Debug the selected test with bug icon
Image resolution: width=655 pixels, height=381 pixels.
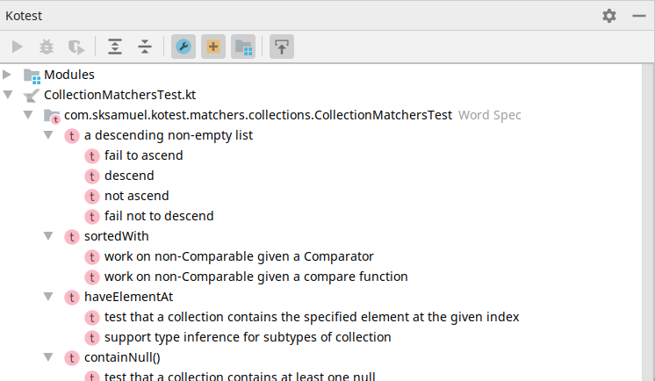[47, 47]
